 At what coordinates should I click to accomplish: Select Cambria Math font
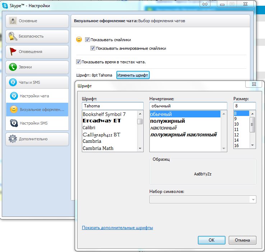point(110,148)
